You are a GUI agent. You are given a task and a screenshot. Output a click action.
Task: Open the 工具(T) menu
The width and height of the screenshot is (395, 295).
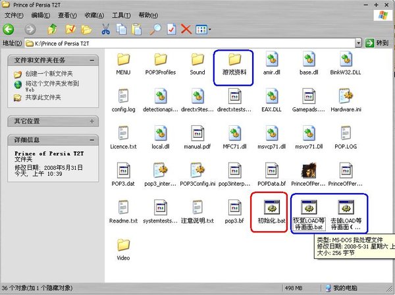(121, 15)
